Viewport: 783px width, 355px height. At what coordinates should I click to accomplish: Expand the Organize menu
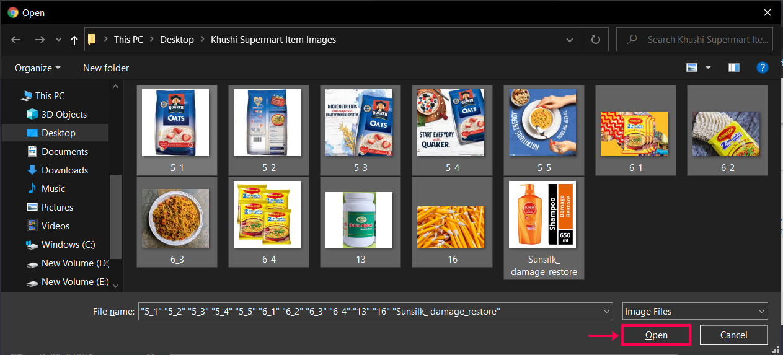38,68
